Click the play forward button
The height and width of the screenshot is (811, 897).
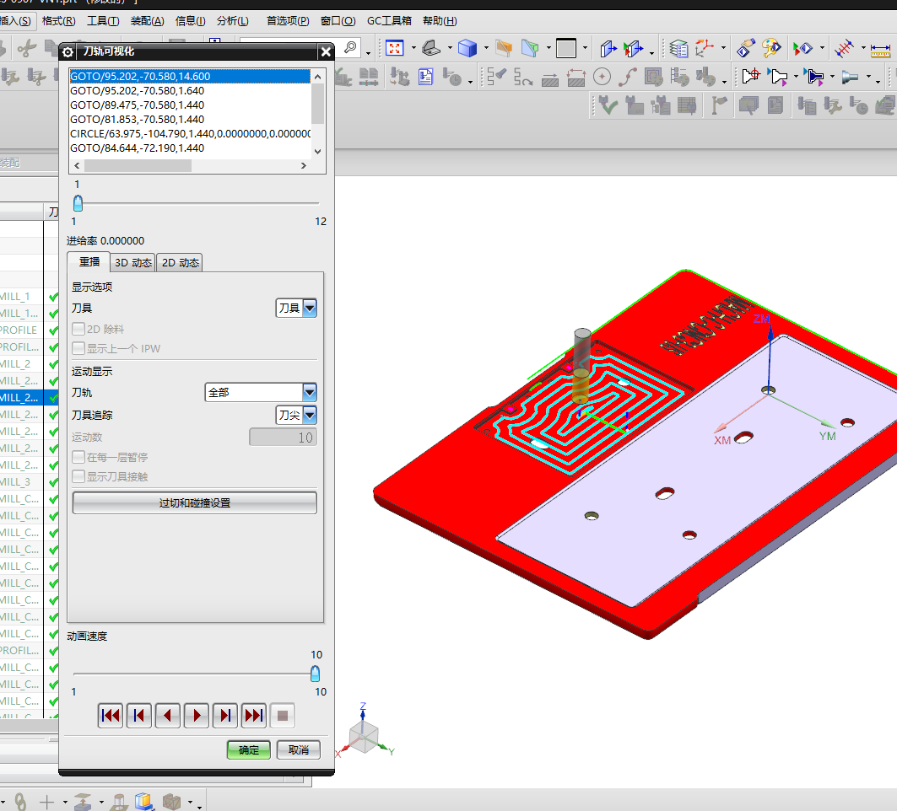click(x=197, y=716)
